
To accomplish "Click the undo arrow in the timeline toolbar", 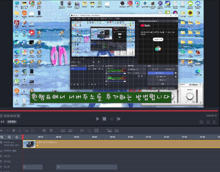I will (x=1, y=130).
